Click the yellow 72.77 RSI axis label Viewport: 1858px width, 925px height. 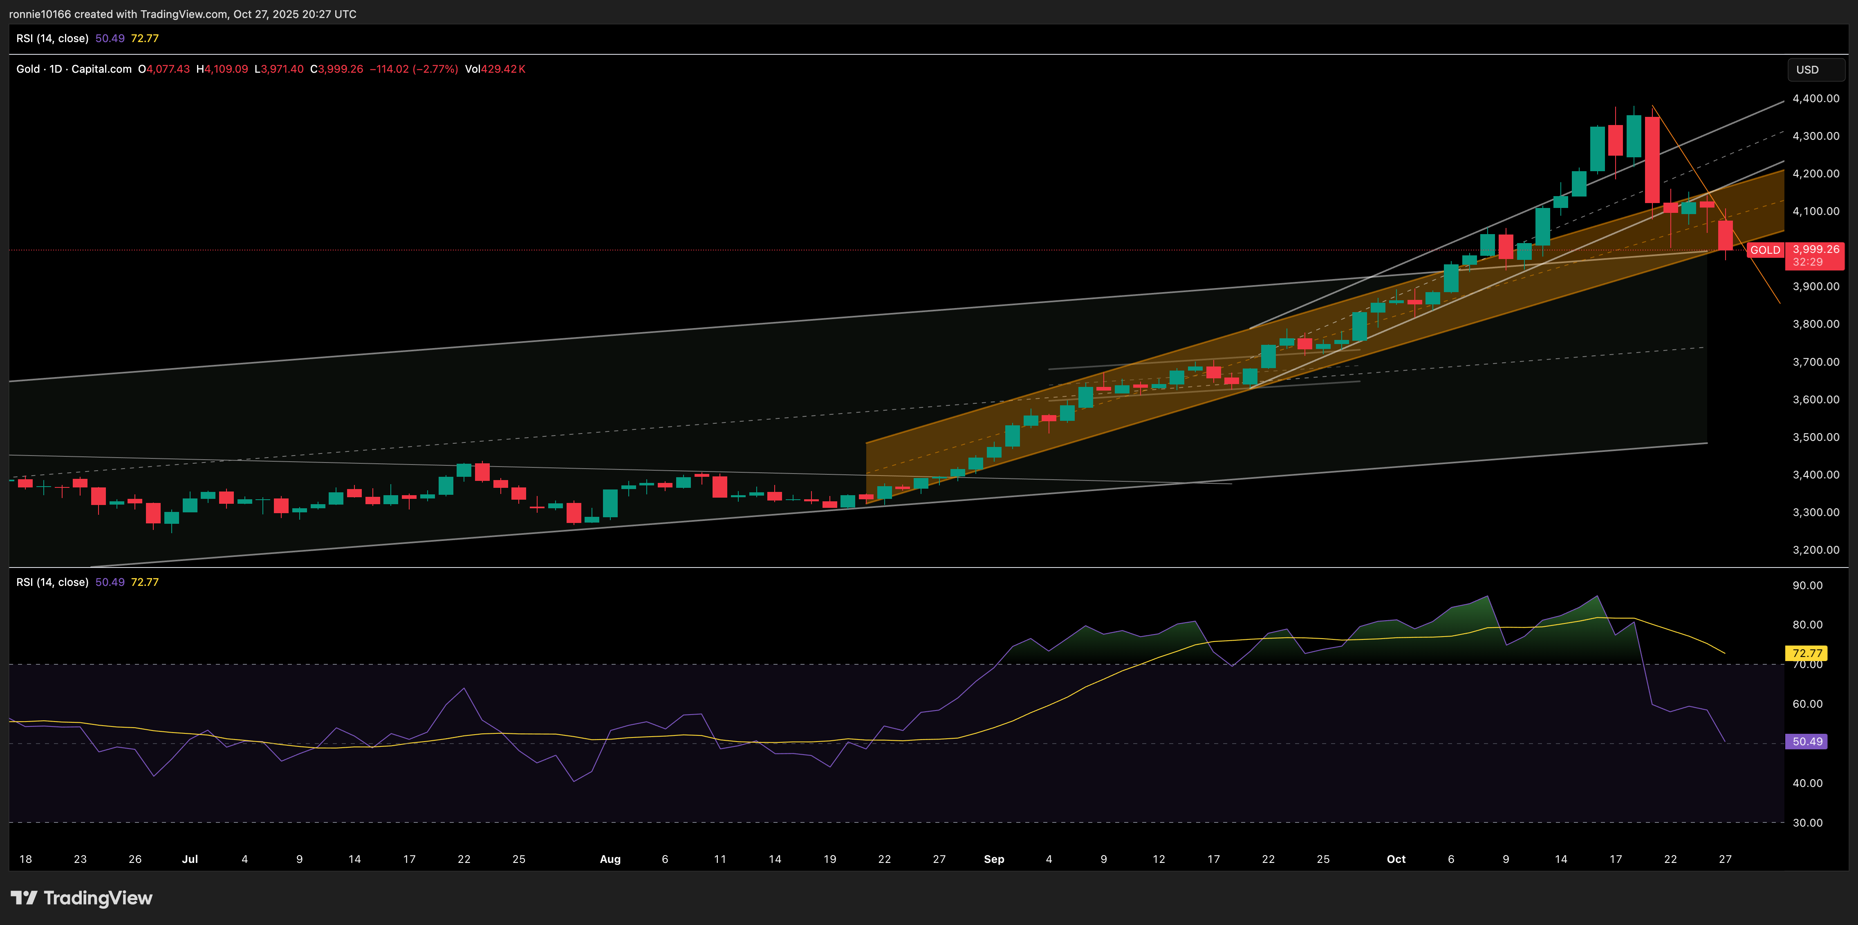pyautogui.click(x=1807, y=653)
